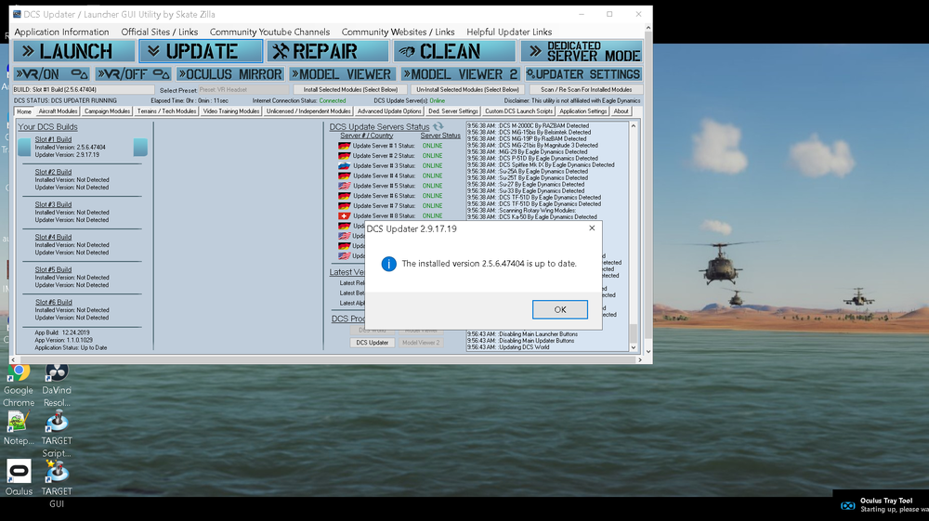929x521 pixels.
Task: Click the blue info icon in dialog
Action: [388, 264]
